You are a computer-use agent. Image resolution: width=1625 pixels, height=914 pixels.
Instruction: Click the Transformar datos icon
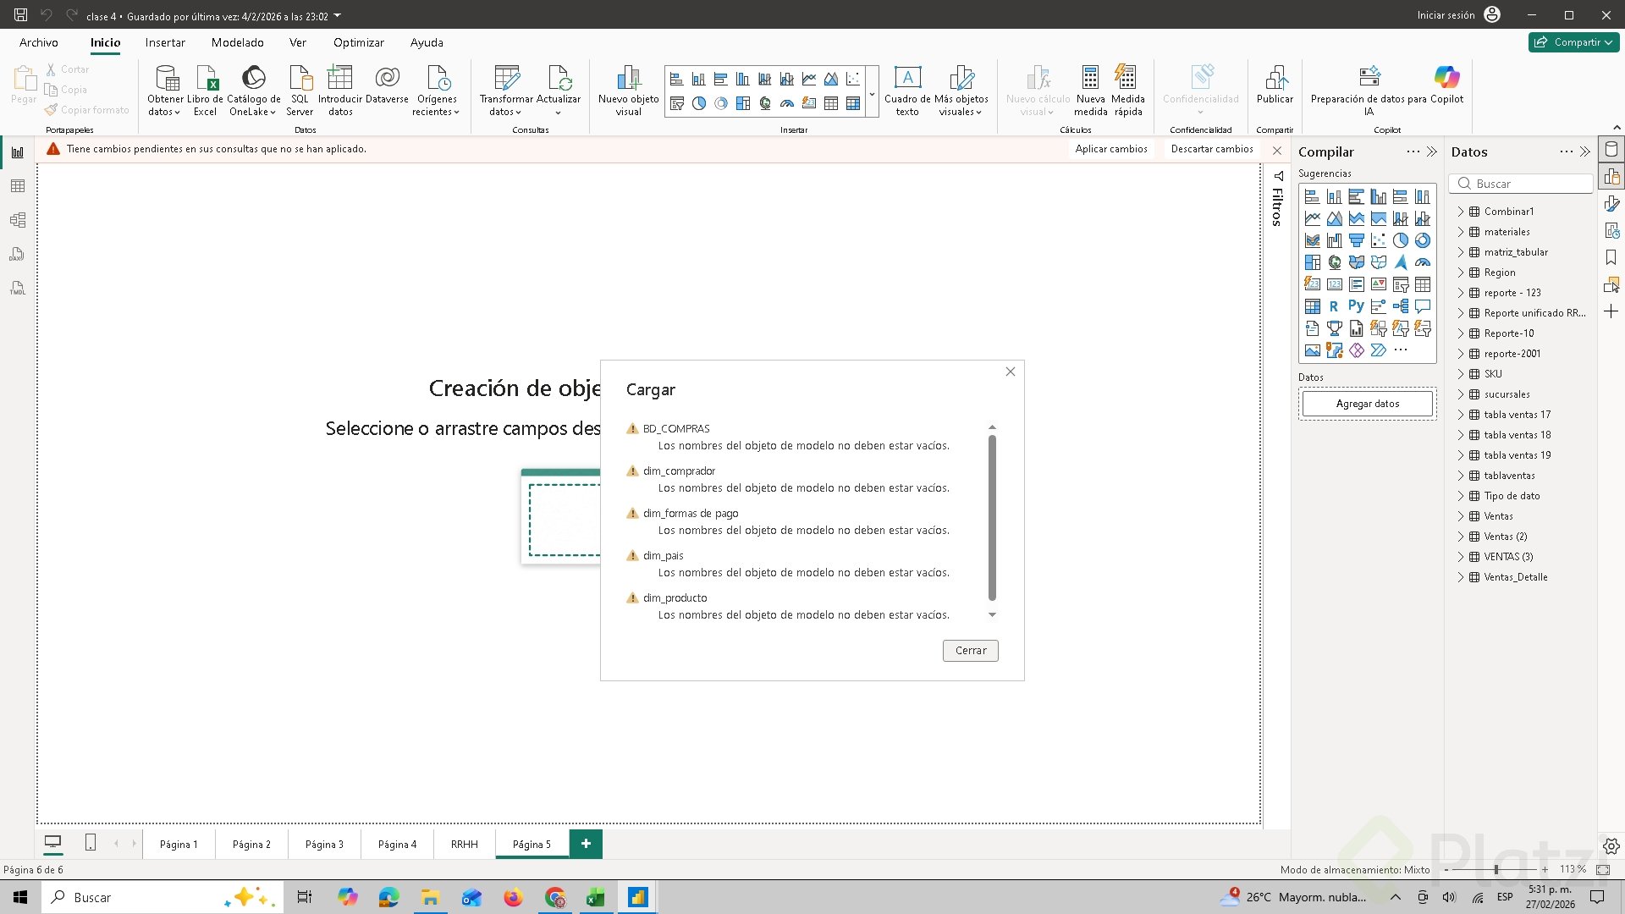tap(506, 79)
